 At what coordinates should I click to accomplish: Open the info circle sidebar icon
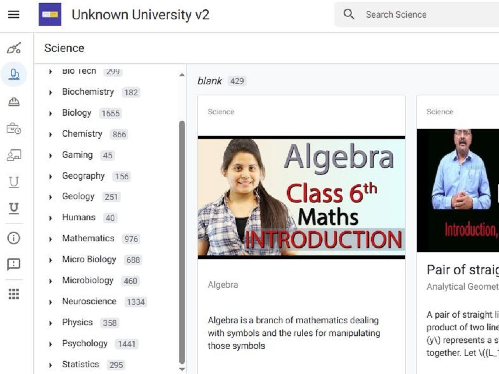(14, 238)
